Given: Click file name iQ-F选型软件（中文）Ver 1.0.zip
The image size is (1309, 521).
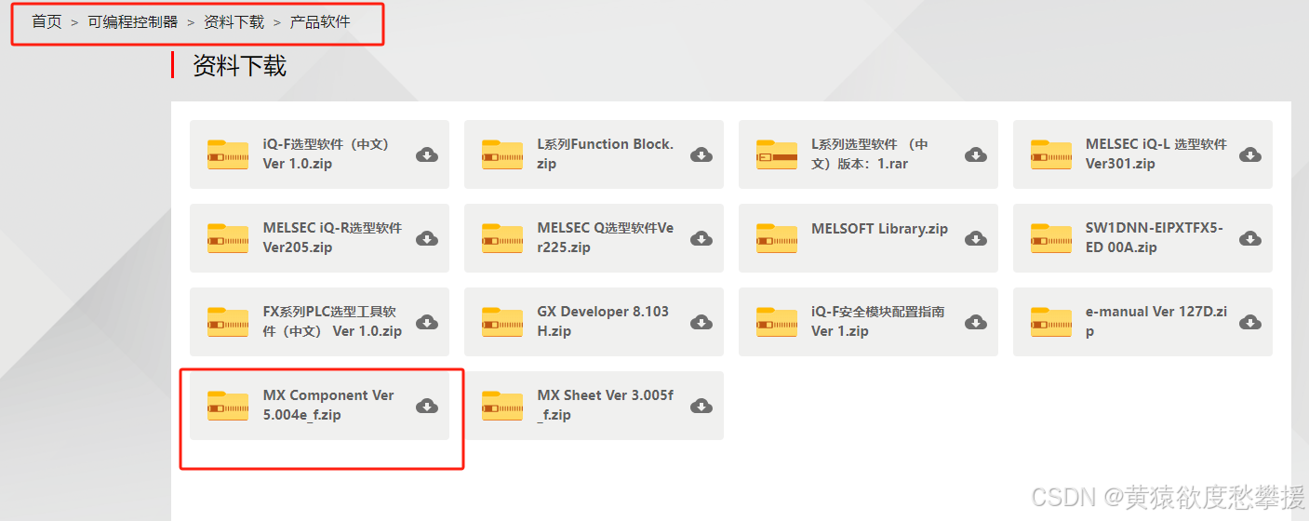Looking at the screenshot, I should 327,154.
